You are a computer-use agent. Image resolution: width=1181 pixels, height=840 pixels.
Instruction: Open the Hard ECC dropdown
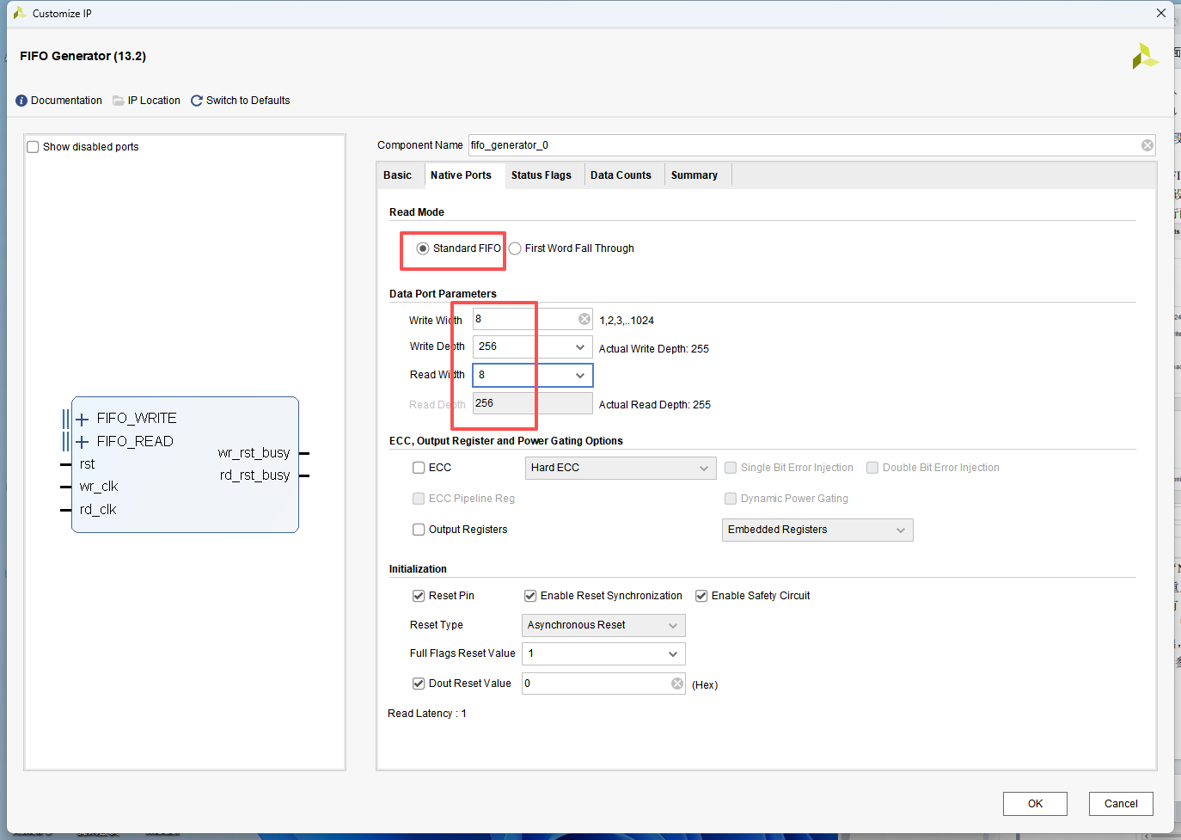[620, 468]
